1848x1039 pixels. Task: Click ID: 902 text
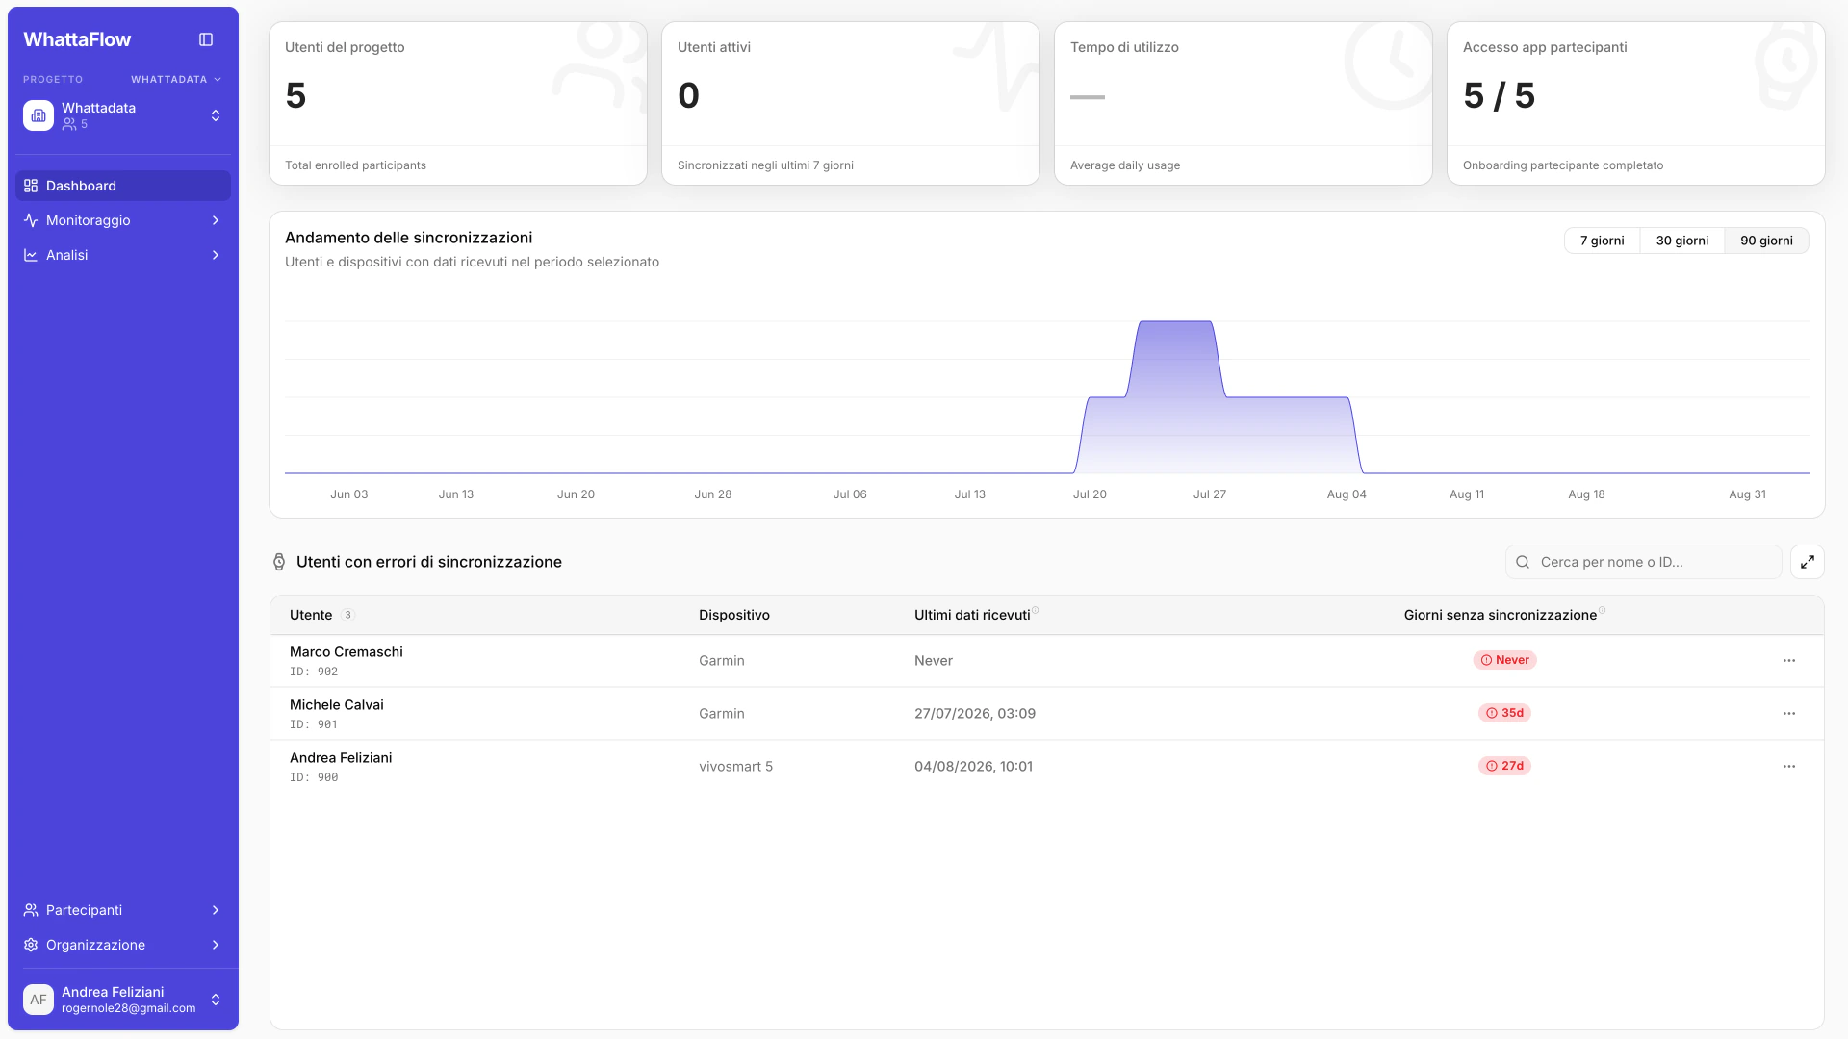point(314,672)
